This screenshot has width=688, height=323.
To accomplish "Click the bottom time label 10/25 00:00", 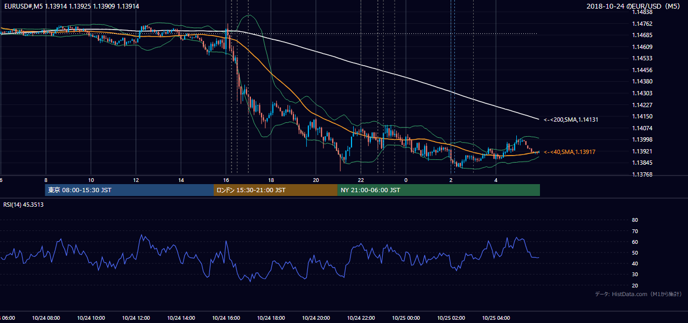I will 406,318.
